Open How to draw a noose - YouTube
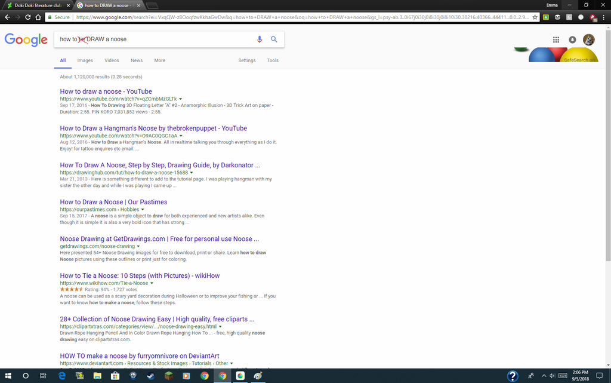611x383 pixels. pyautogui.click(x=106, y=91)
